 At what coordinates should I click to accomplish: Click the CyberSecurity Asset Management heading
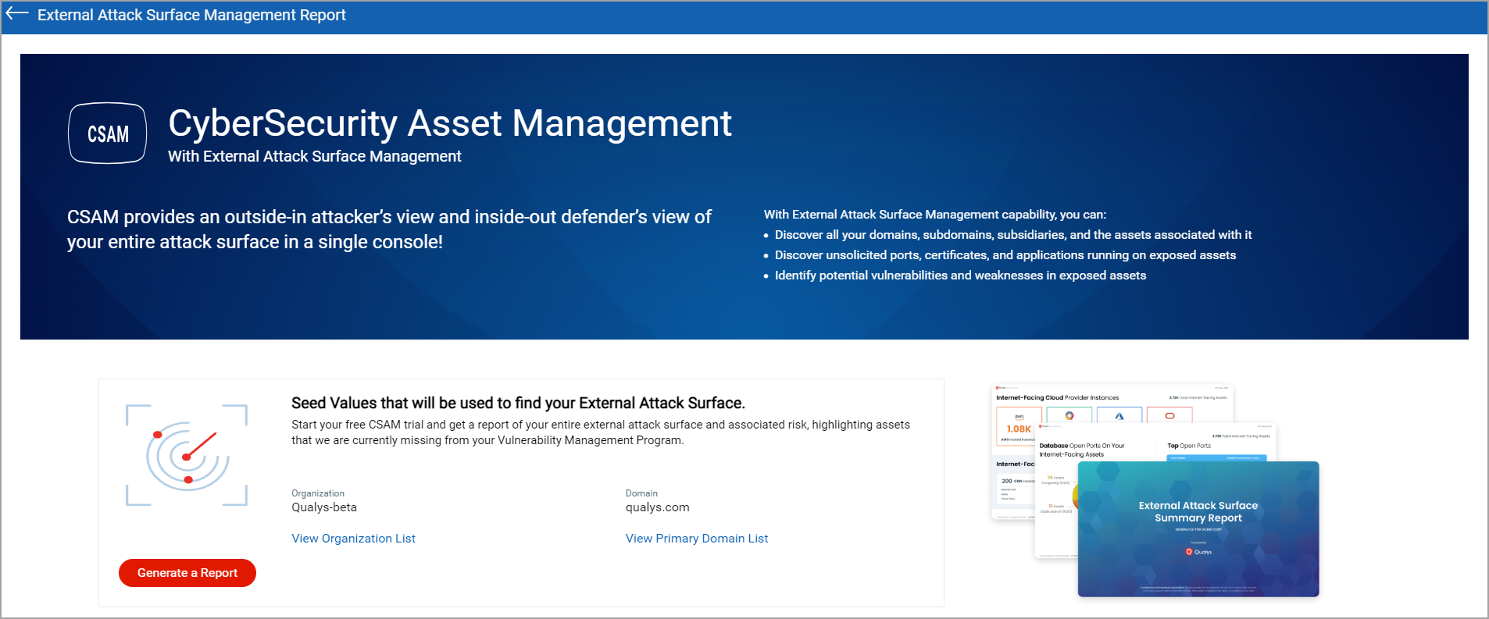[x=450, y=123]
